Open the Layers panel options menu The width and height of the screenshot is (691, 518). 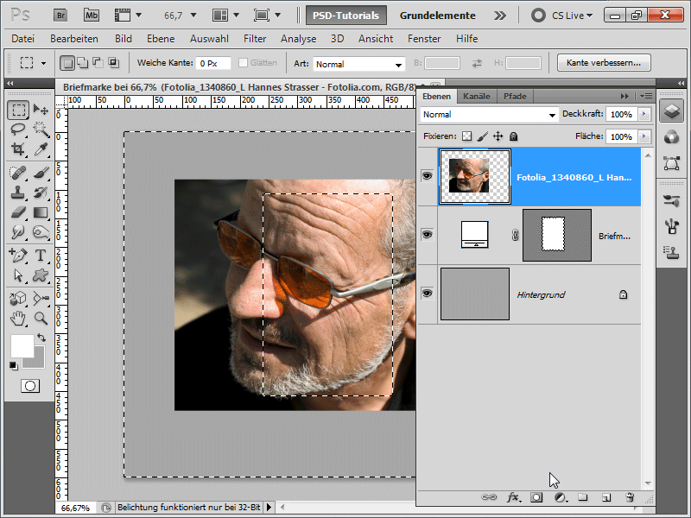(x=645, y=96)
